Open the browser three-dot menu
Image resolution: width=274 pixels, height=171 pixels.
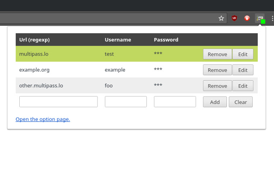[272, 18]
